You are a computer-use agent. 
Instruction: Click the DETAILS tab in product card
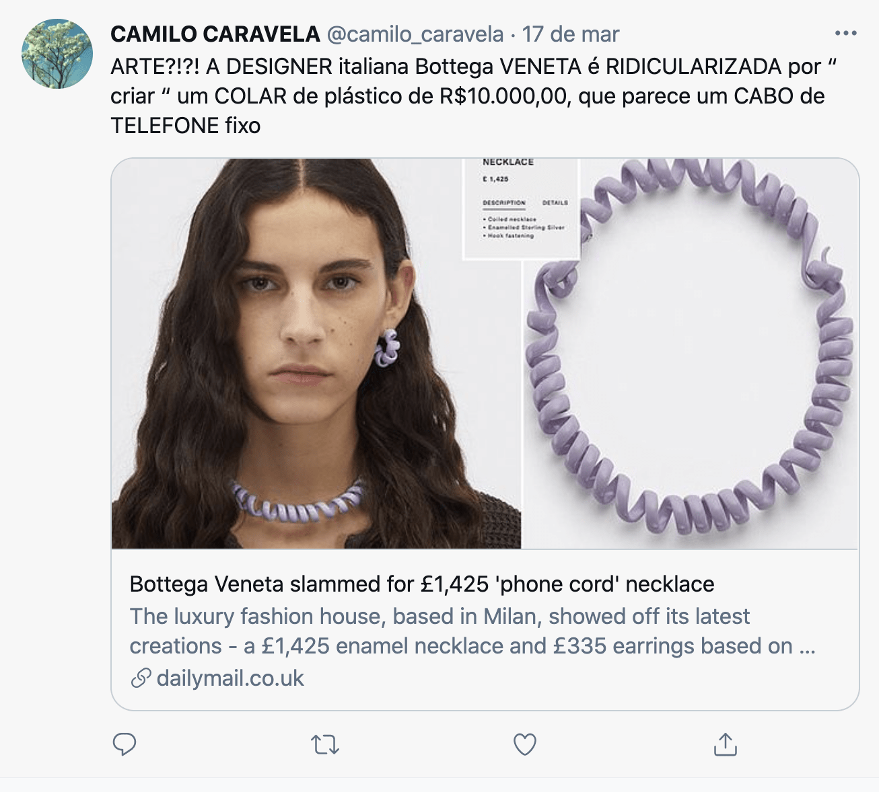pos(555,202)
